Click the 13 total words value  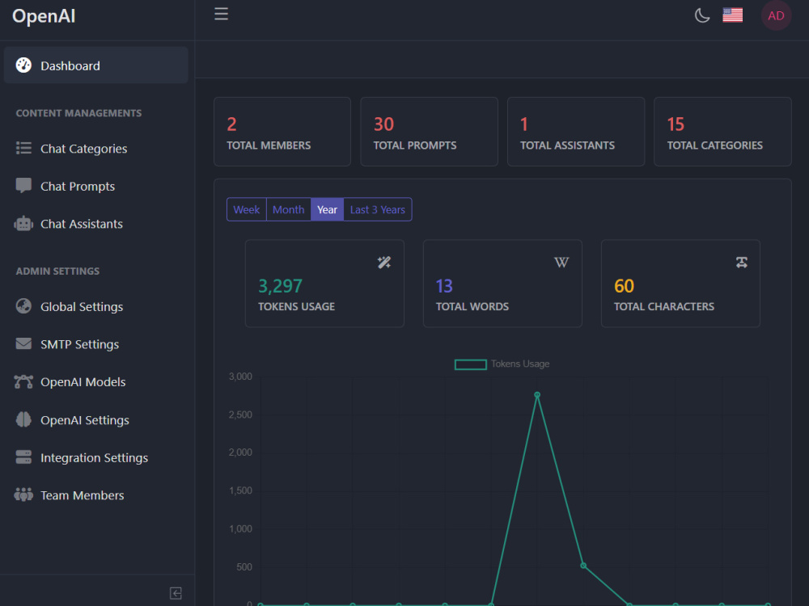point(444,285)
